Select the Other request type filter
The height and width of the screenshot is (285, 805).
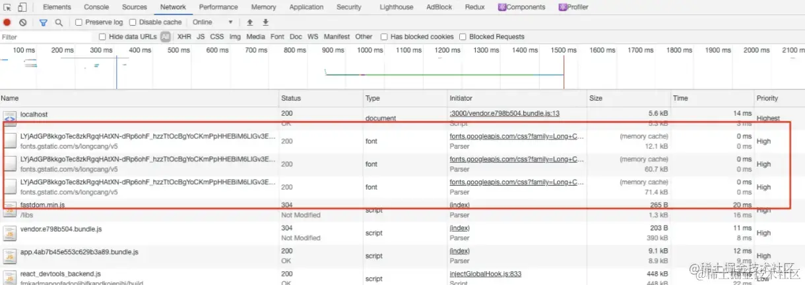364,37
